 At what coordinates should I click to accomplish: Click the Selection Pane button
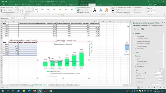pyautogui.click(x=123, y=12)
